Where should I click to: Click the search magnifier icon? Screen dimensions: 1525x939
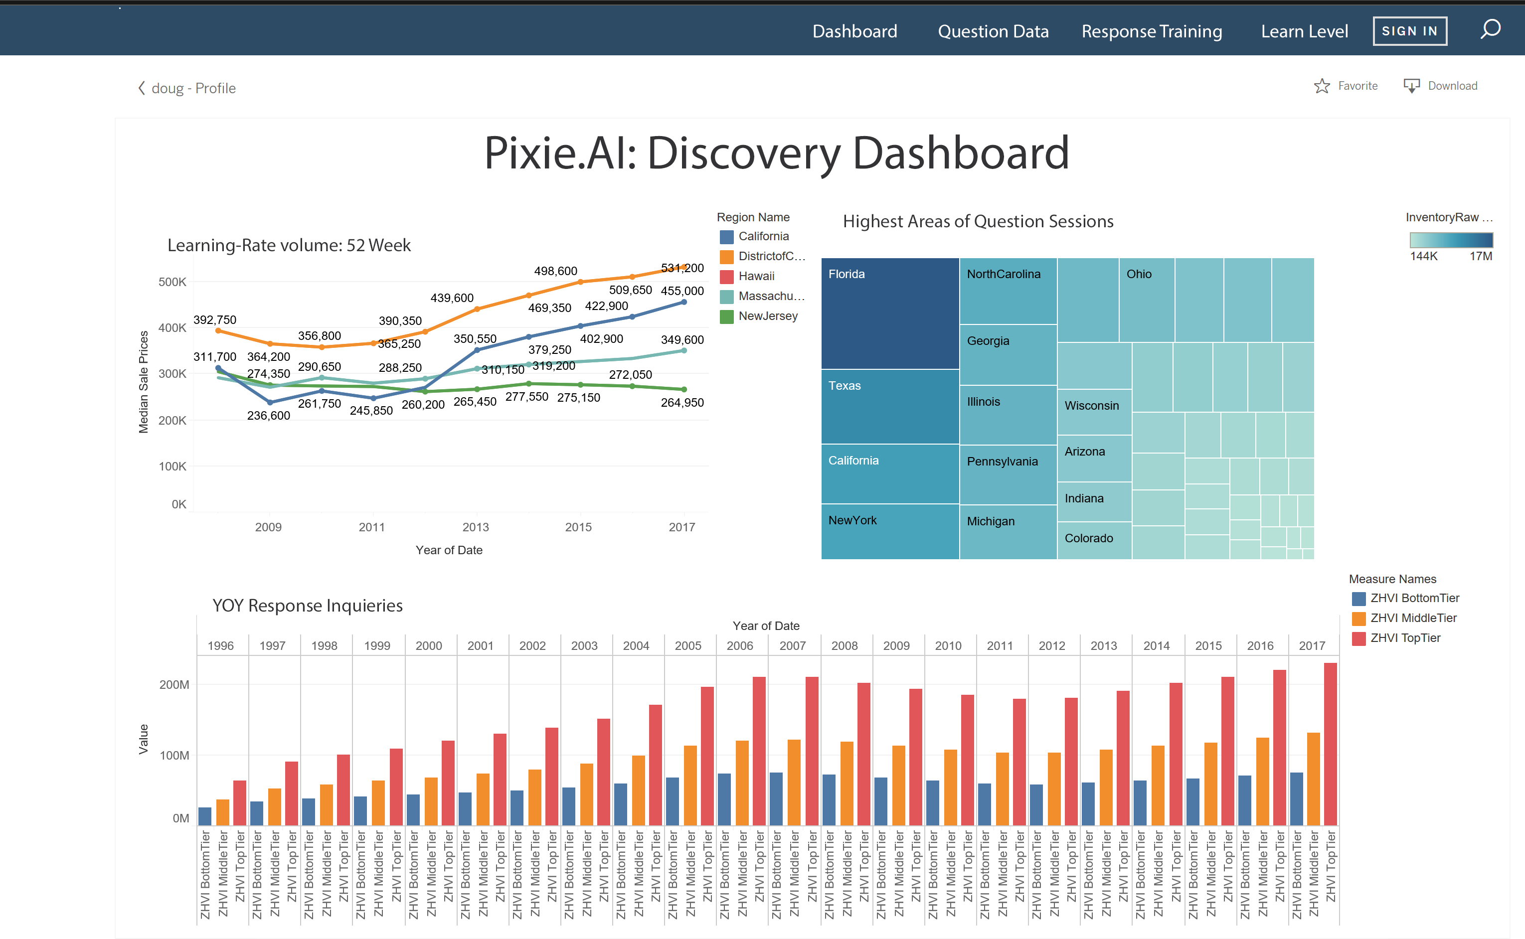pyautogui.click(x=1490, y=29)
